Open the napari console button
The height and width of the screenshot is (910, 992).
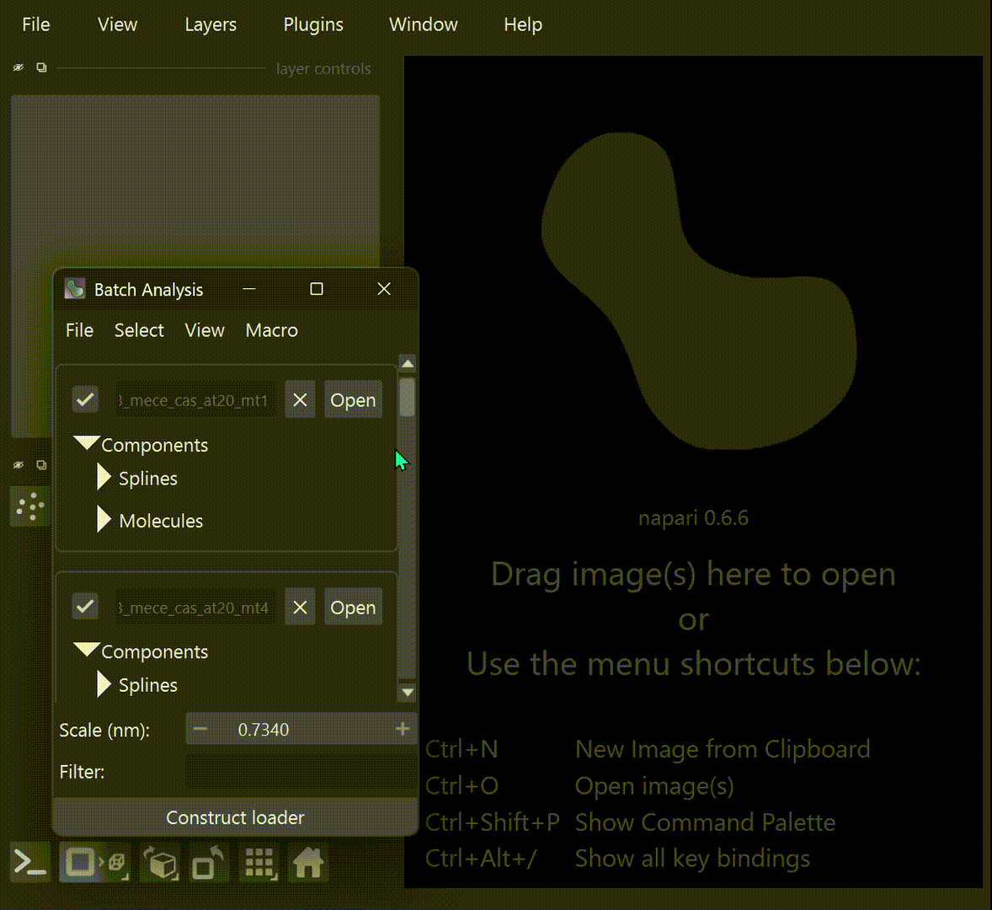[x=30, y=863]
